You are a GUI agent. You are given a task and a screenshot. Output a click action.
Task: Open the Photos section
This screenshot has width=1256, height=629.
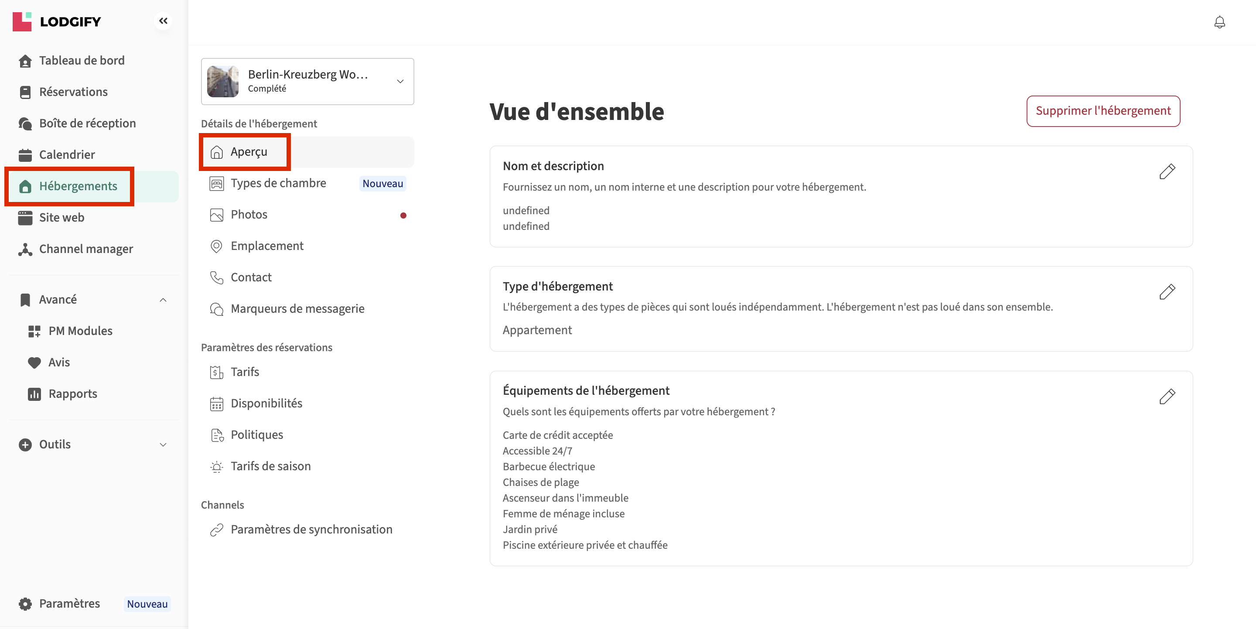pos(249,215)
